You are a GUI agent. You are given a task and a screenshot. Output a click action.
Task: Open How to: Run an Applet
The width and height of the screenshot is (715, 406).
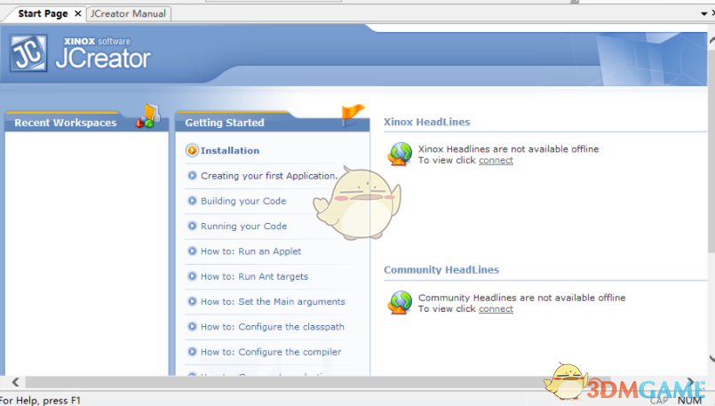250,251
